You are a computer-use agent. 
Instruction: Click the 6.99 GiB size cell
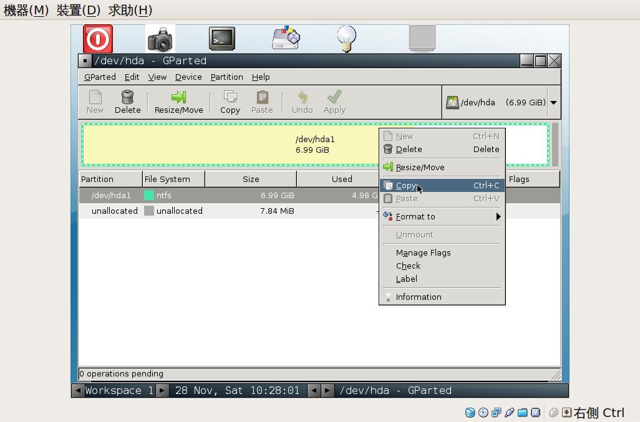coord(277,195)
